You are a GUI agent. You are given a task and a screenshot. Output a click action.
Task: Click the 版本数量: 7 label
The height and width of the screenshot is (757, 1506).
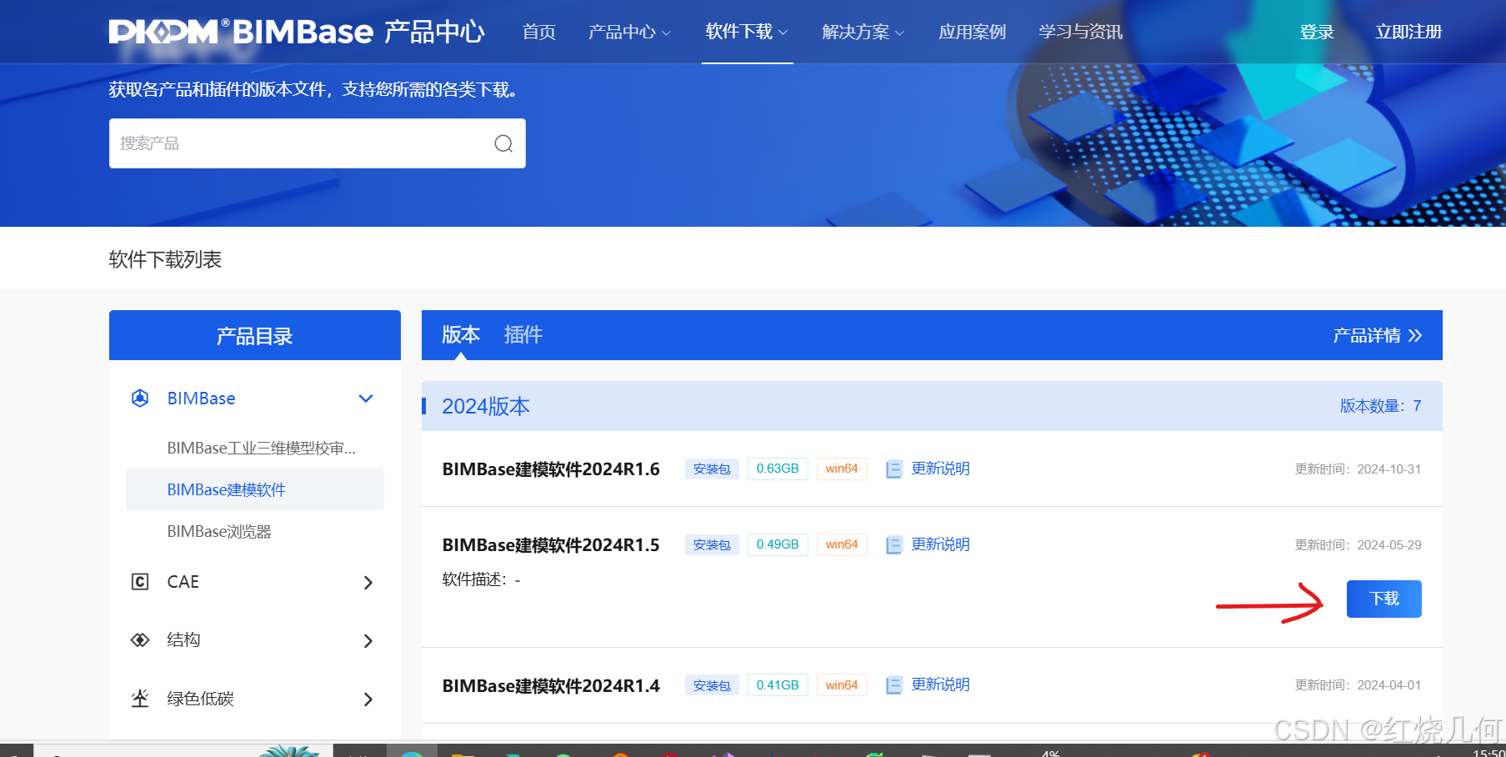[x=1381, y=406]
